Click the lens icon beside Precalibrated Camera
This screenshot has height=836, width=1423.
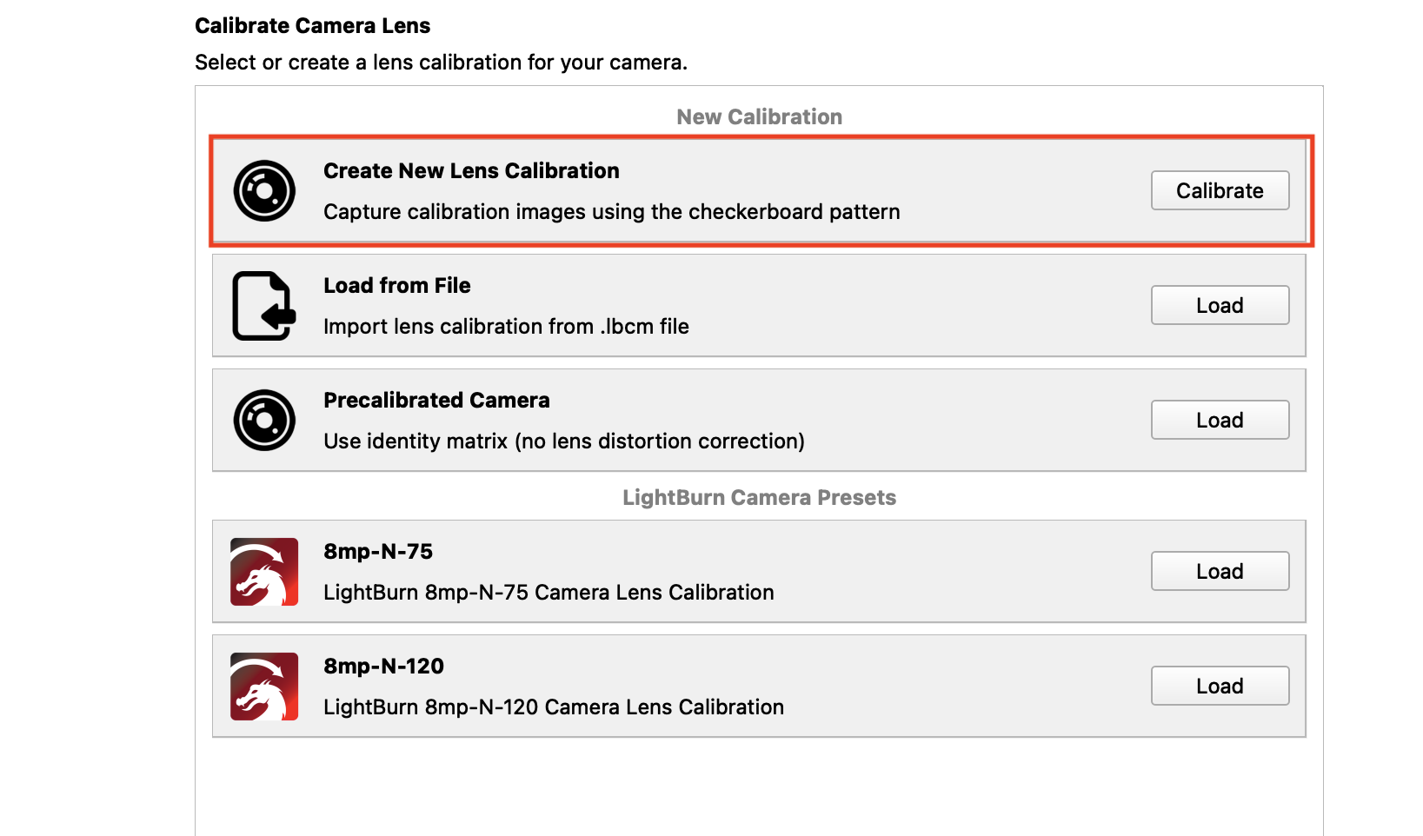tap(264, 420)
